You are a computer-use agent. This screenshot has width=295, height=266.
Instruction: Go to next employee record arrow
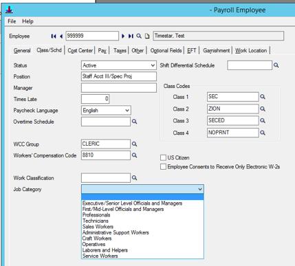pyautogui.click(x=123, y=36)
